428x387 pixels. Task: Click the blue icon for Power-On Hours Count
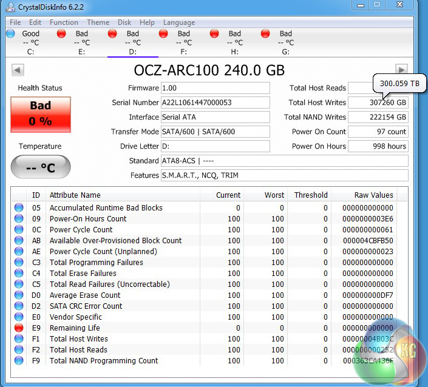(19, 219)
